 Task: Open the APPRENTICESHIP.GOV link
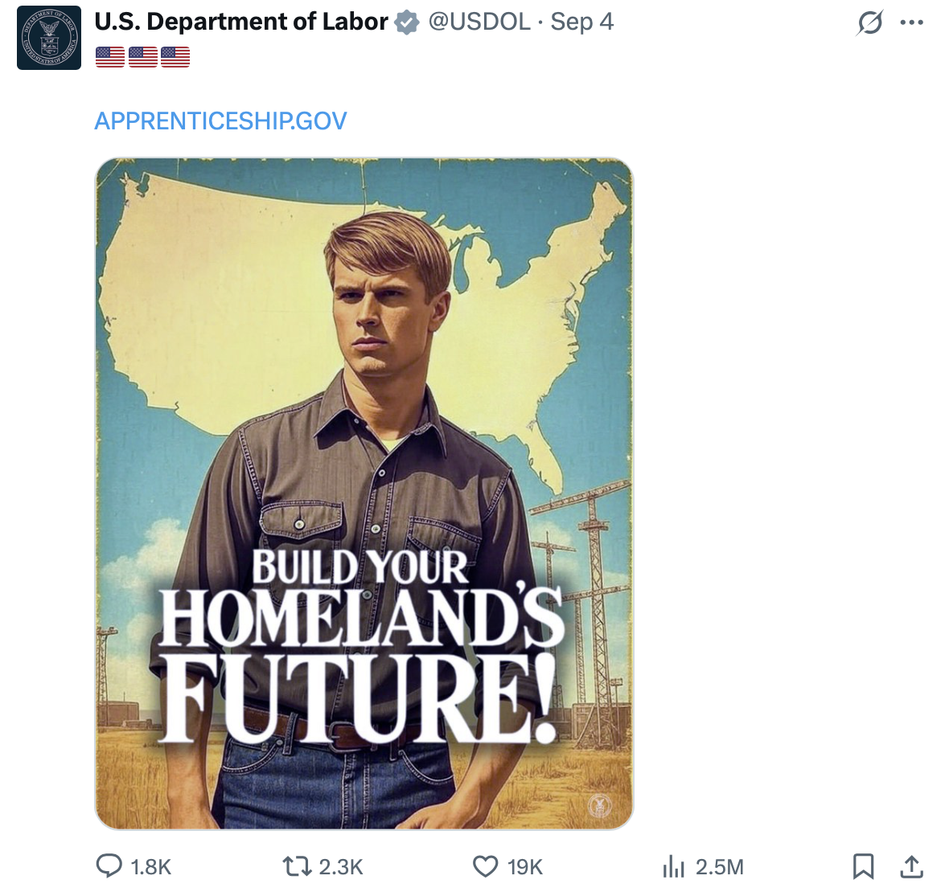[220, 121]
